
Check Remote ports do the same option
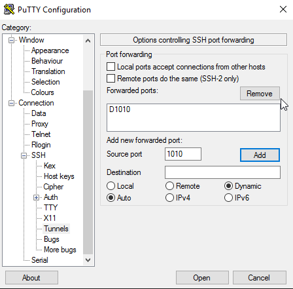(x=111, y=79)
